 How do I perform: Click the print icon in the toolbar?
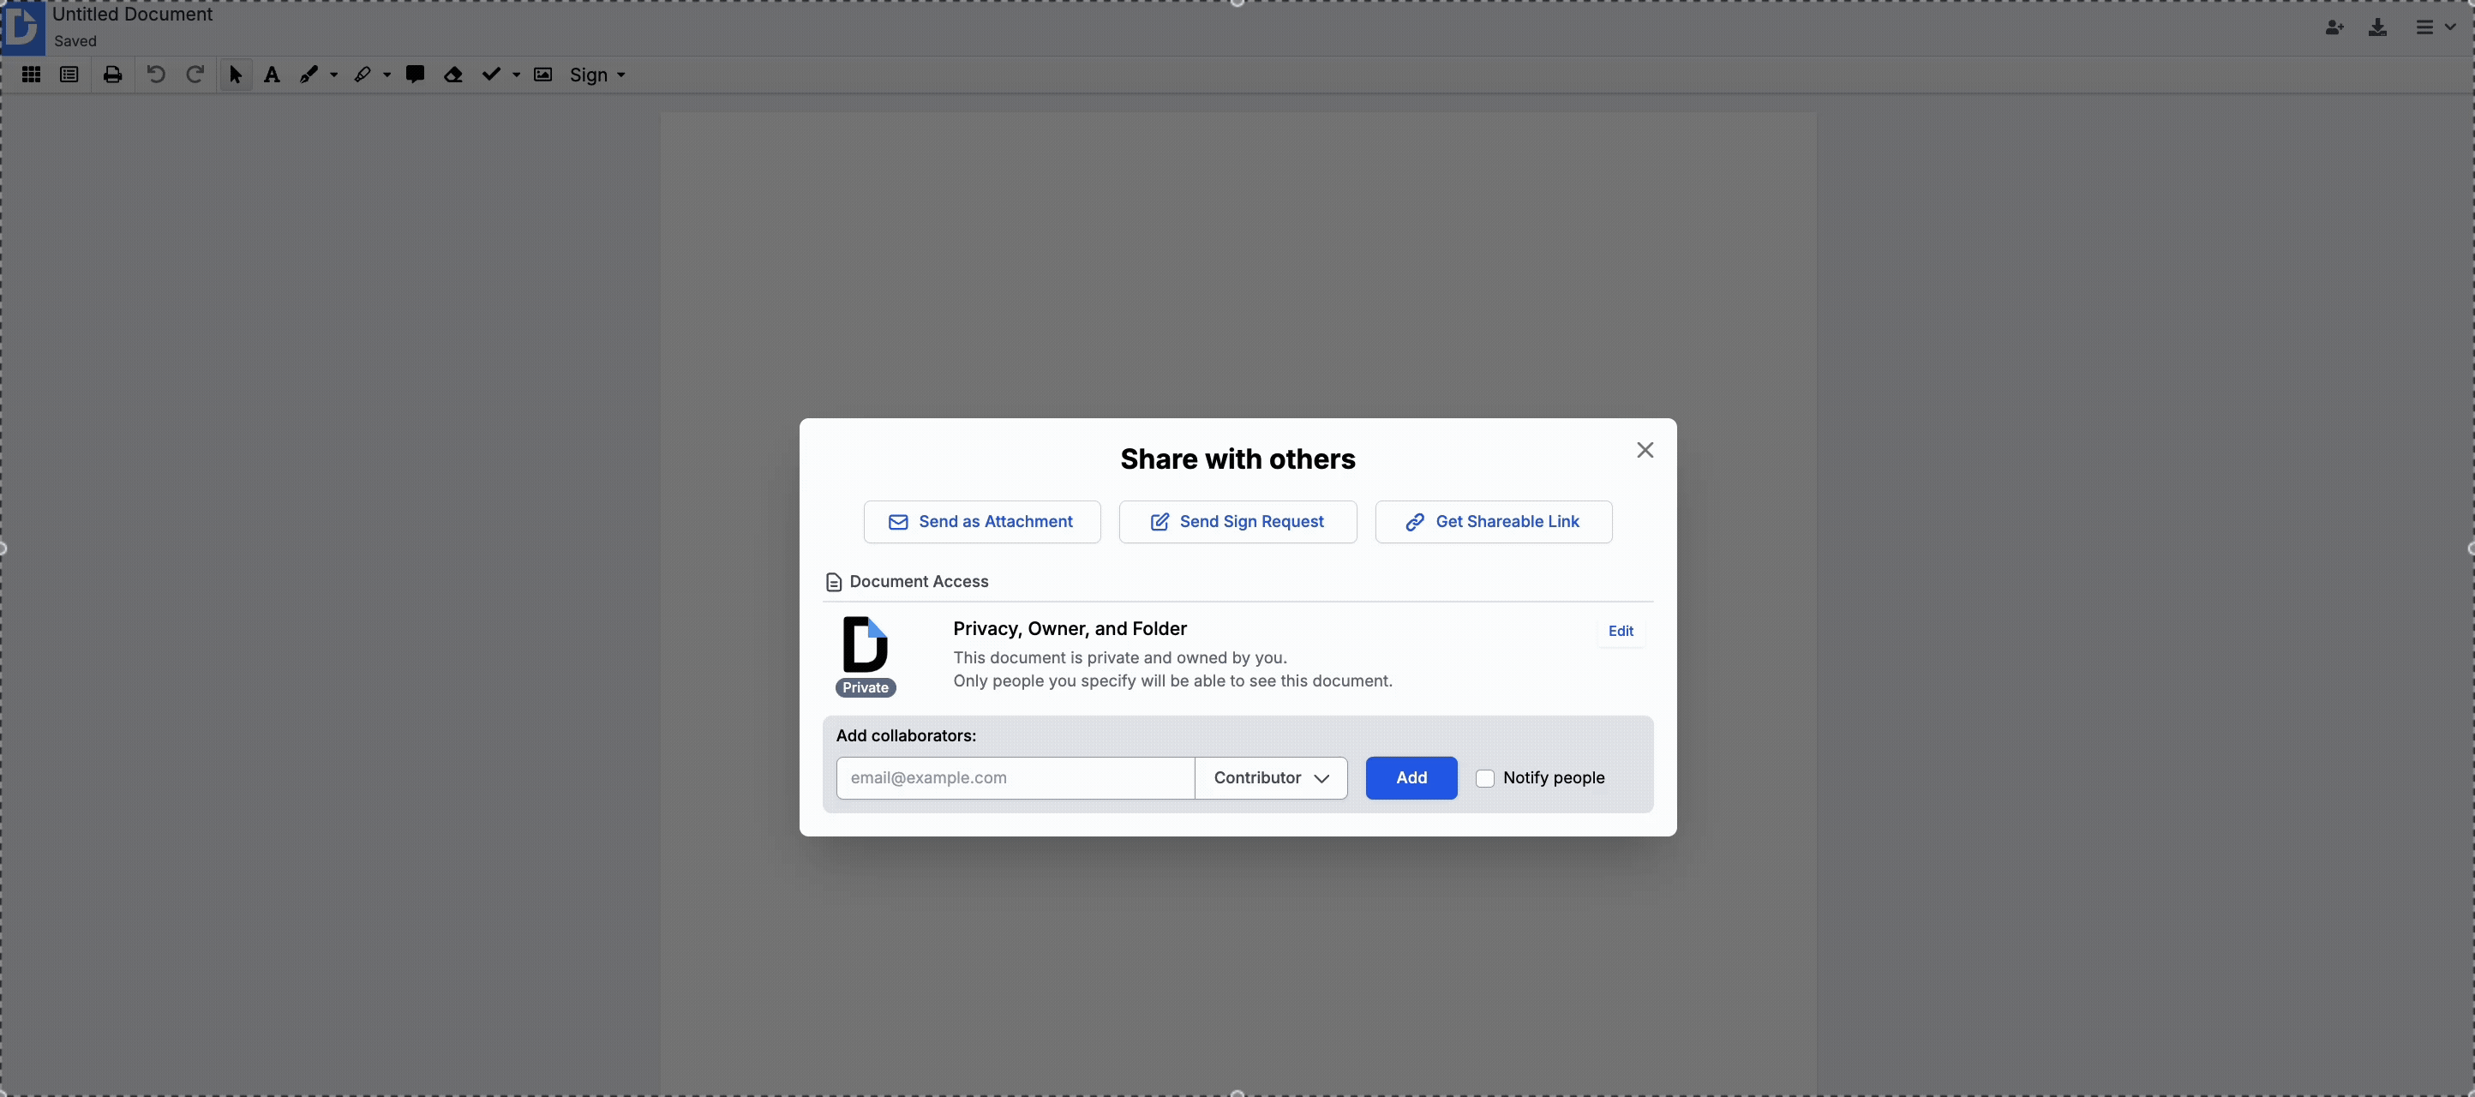coord(112,75)
